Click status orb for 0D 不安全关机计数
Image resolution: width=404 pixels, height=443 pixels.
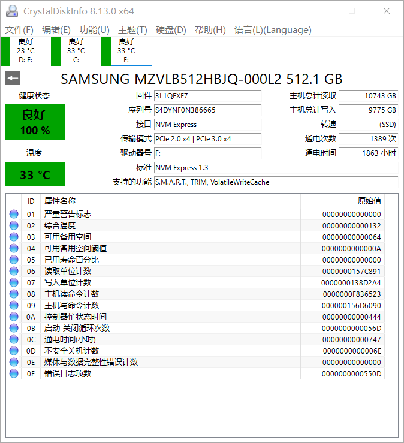click(14, 351)
